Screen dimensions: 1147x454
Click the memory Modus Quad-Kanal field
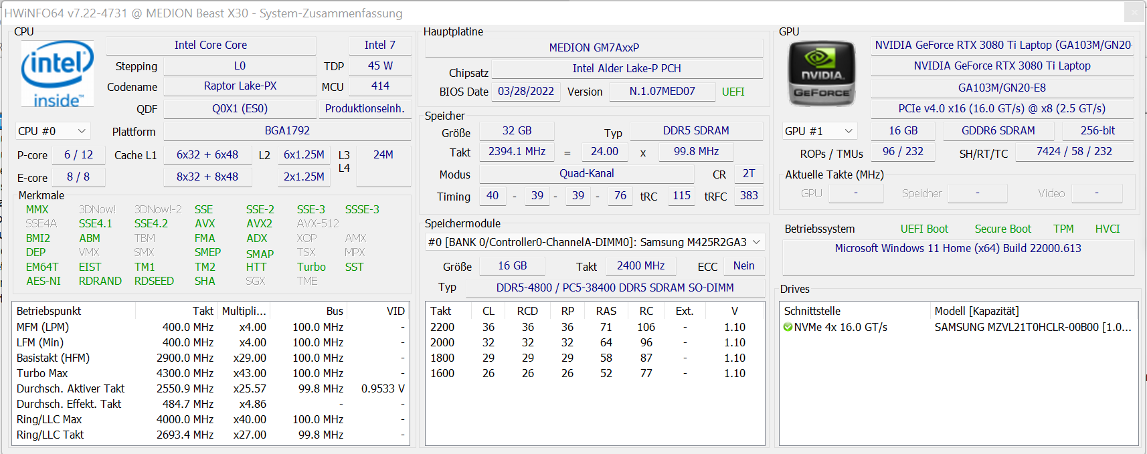[587, 174]
